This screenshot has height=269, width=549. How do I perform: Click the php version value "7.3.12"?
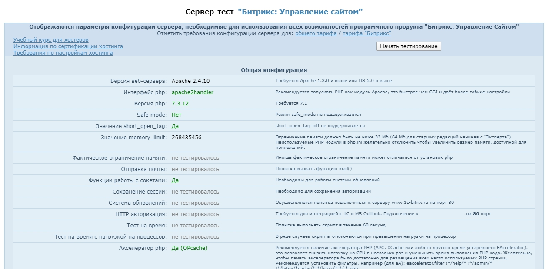pos(180,104)
